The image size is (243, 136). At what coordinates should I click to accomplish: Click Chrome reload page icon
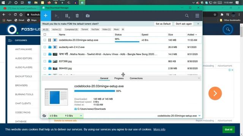(x=15, y=14)
